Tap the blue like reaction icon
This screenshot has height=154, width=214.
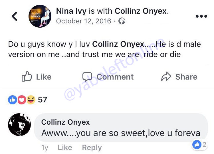[13, 100]
